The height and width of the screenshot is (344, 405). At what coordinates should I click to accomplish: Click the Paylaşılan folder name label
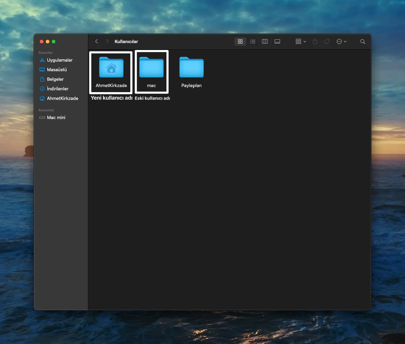(x=192, y=86)
